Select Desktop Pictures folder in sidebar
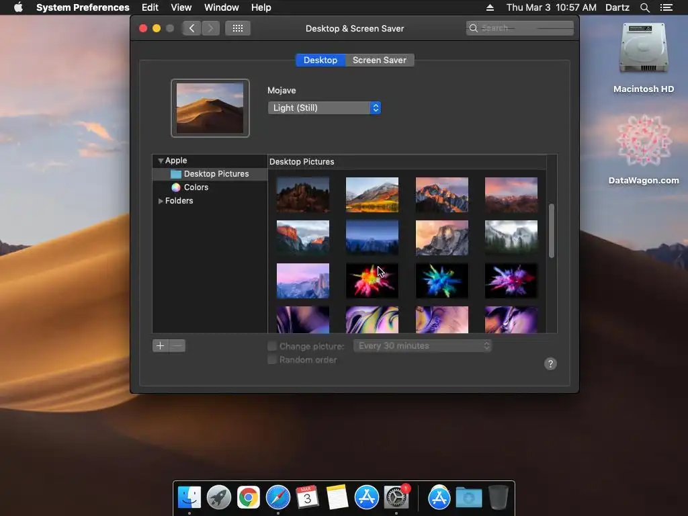The width and height of the screenshot is (688, 516). pos(210,174)
